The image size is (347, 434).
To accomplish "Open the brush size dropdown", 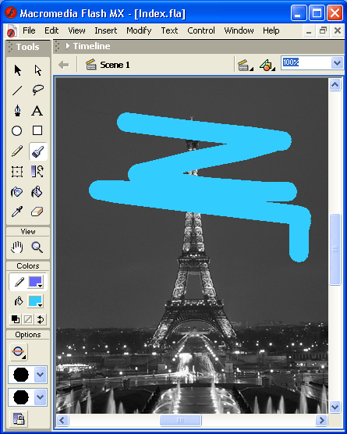I will tap(27, 375).
